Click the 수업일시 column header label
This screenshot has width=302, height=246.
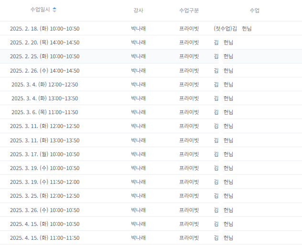(40, 10)
